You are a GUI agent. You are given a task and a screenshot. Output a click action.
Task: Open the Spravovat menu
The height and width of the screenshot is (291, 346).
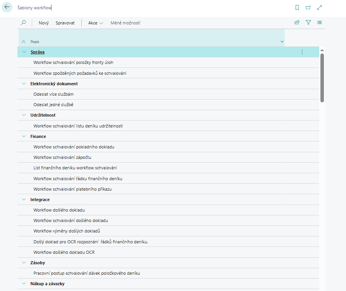(x=65, y=23)
